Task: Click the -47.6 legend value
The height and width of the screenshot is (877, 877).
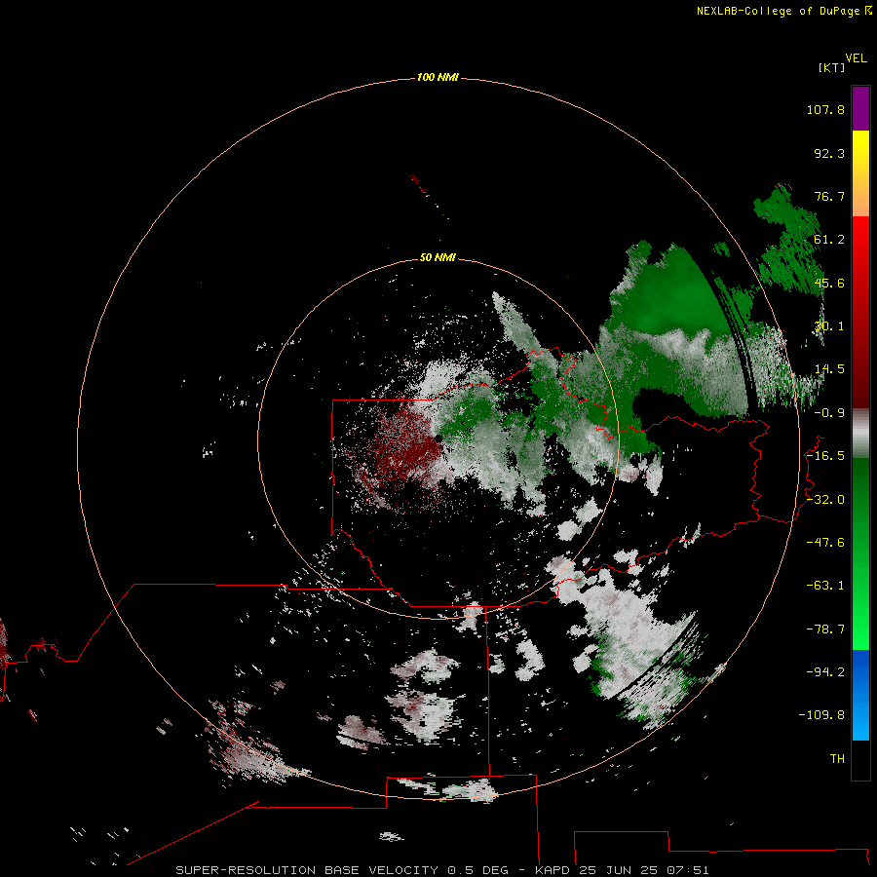Action: (825, 543)
